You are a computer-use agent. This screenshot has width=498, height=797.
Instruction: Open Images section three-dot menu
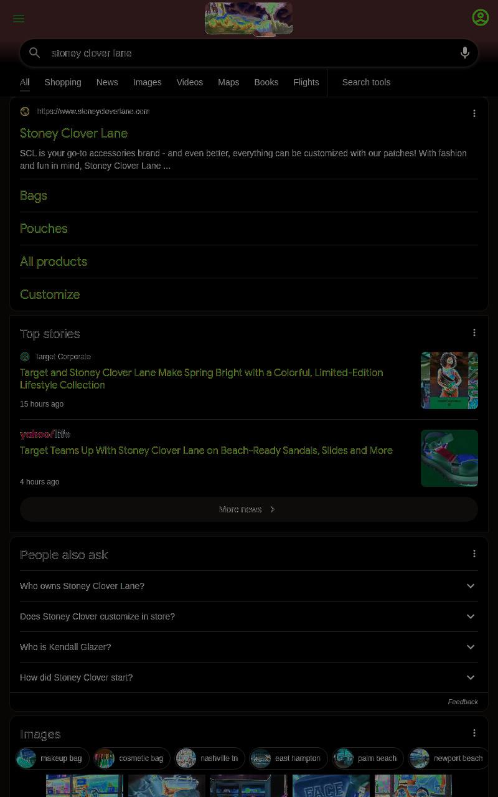(474, 733)
